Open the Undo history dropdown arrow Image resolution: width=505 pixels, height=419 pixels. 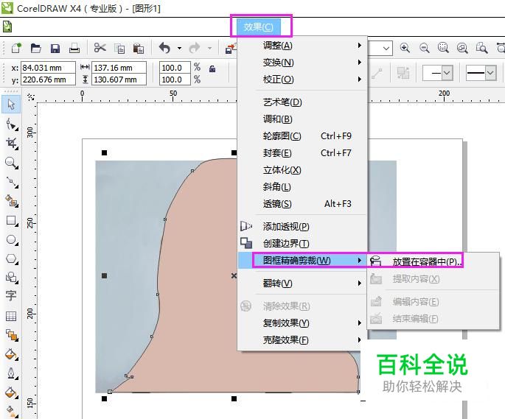click(179, 49)
